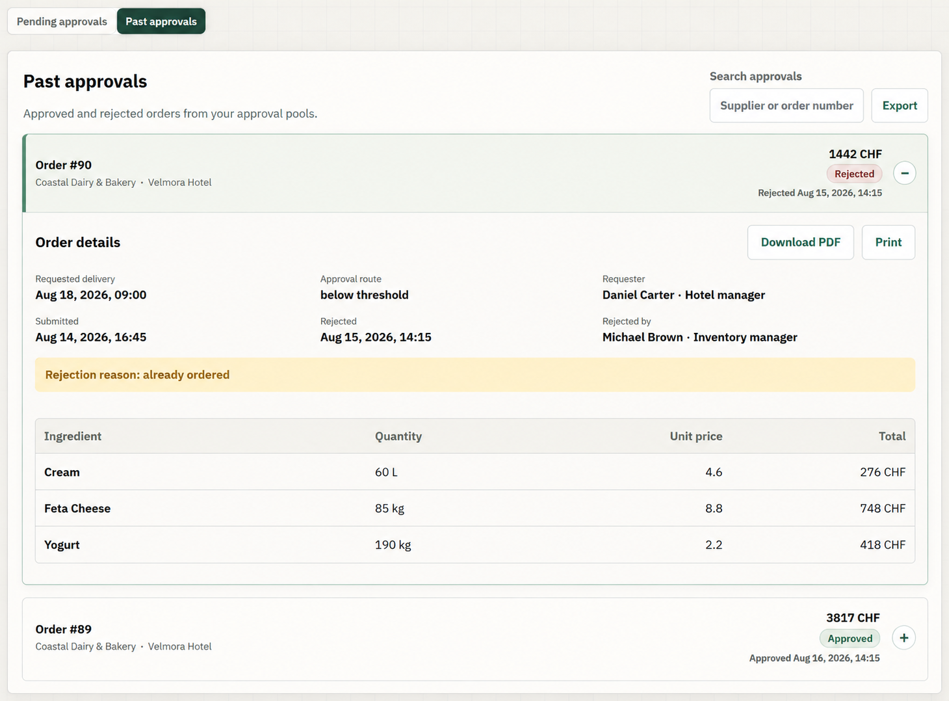The image size is (949, 701).
Task: Click the Unit price column header
Action: coord(696,436)
